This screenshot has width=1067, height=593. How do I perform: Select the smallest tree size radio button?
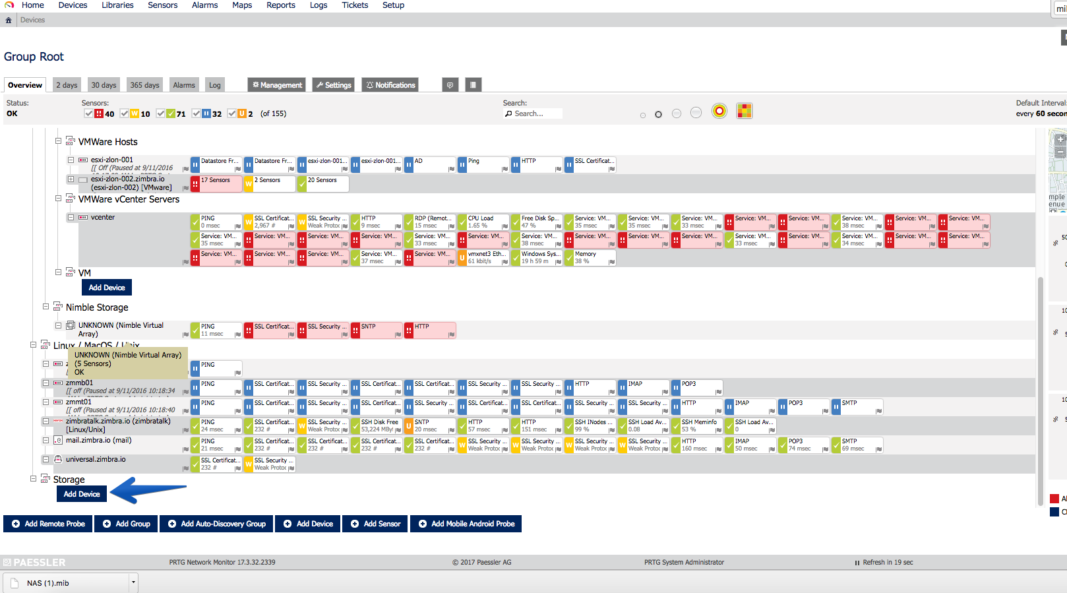coord(643,115)
